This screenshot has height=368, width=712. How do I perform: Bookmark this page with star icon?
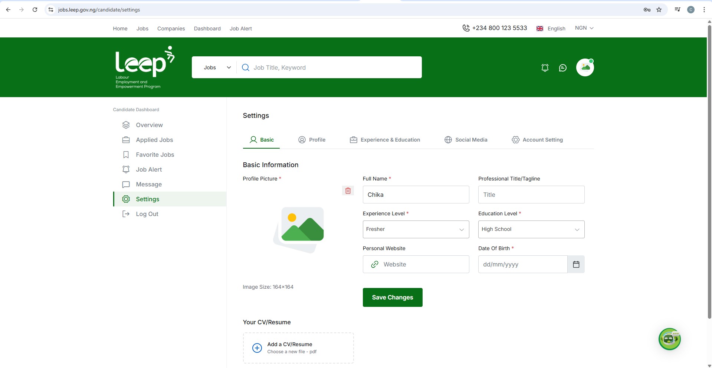coord(659,10)
